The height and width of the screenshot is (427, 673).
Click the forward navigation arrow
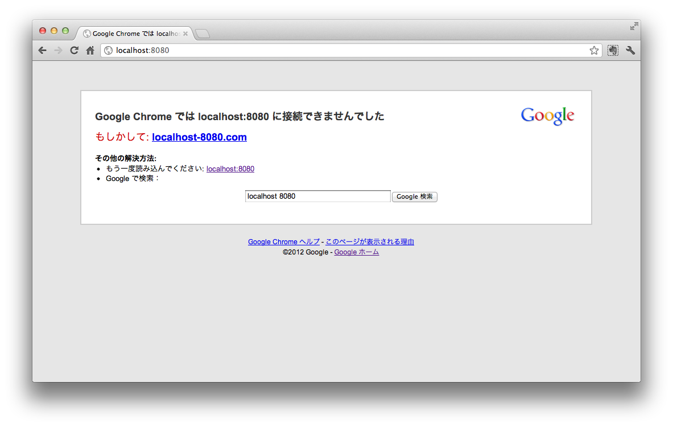pyautogui.click(x=59, y=50)
